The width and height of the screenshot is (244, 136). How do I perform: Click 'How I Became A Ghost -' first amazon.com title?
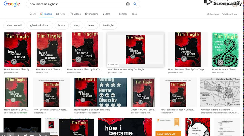49,69
